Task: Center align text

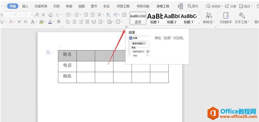Action: [x=75, y=21]
